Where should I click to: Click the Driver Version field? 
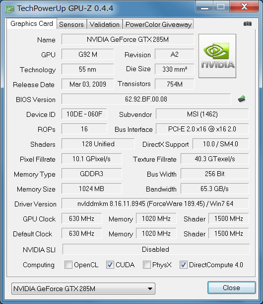[155, 203]
